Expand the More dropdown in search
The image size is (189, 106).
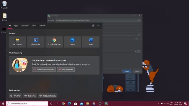click(42, 26)
